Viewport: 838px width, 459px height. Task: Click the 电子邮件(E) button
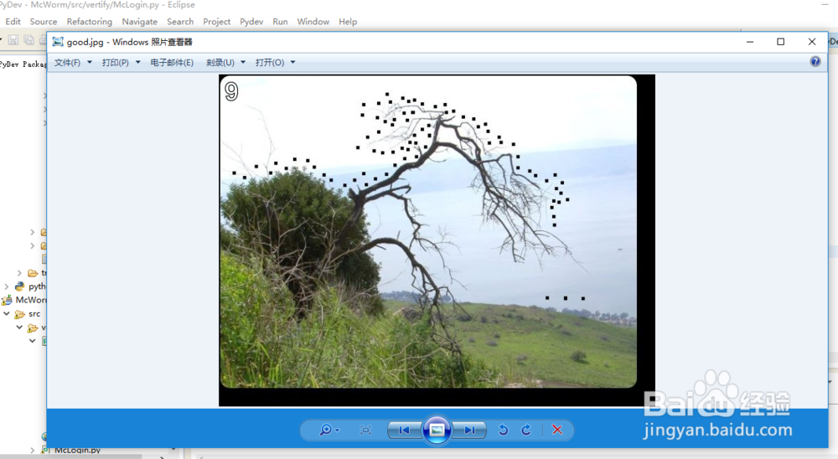click(172, 63)
